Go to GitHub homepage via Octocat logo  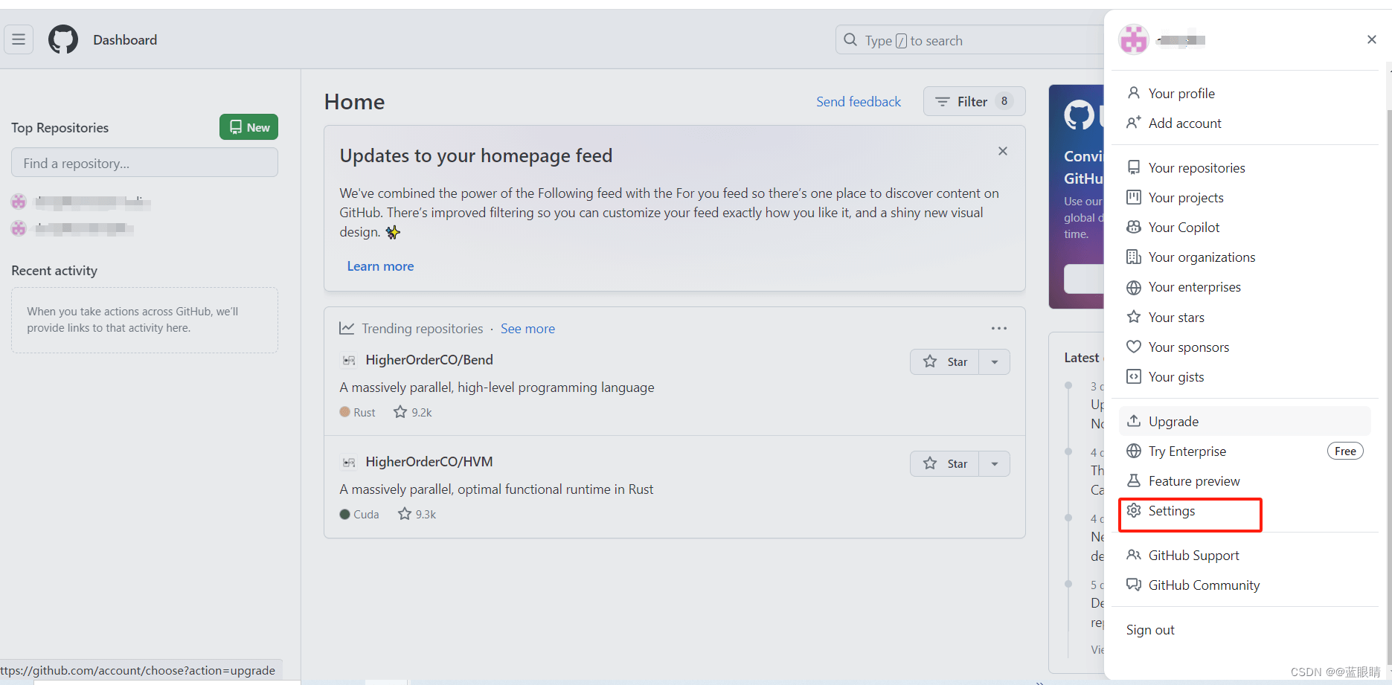point(63,39)
